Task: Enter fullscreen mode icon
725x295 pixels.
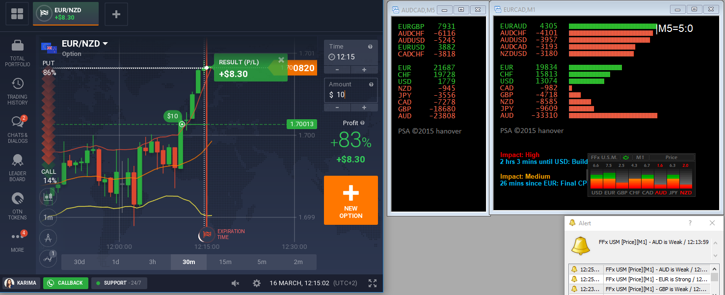Action: click(373, 283)
